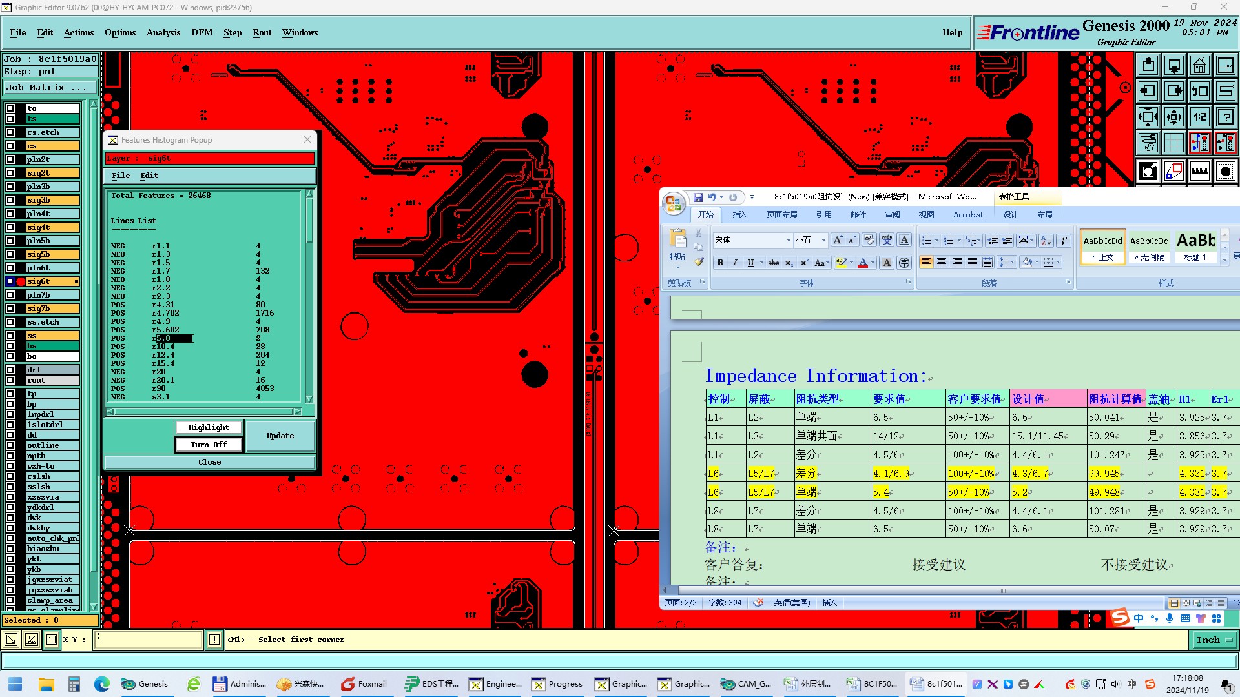Viewport: 1240px width, 697px height.
Task: Click the pan left arrow icon
Action: click(x=1148, y=91)
